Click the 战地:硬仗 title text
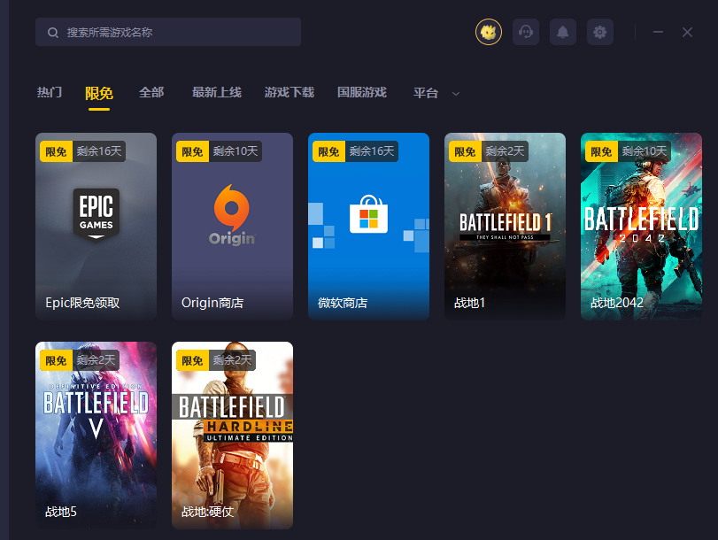718x540 pixels. tap(207, 512)
